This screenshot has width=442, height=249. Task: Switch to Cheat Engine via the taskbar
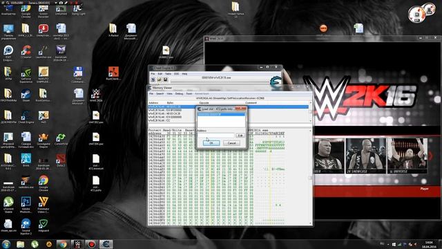click(x=106, y=244)
